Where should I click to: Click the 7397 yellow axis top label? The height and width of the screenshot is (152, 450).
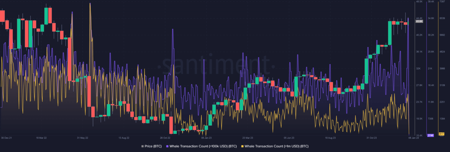pos(442,2)
